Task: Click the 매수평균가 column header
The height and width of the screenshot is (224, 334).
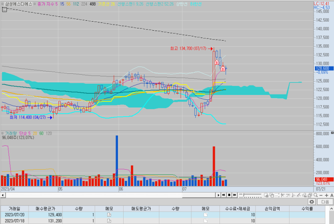Action: pos(45,209)
